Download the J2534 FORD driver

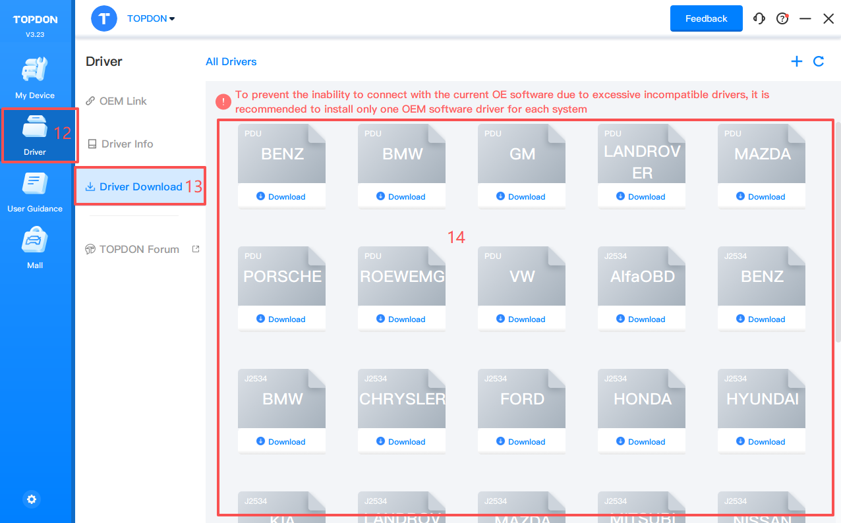click(x=521, y=441)
